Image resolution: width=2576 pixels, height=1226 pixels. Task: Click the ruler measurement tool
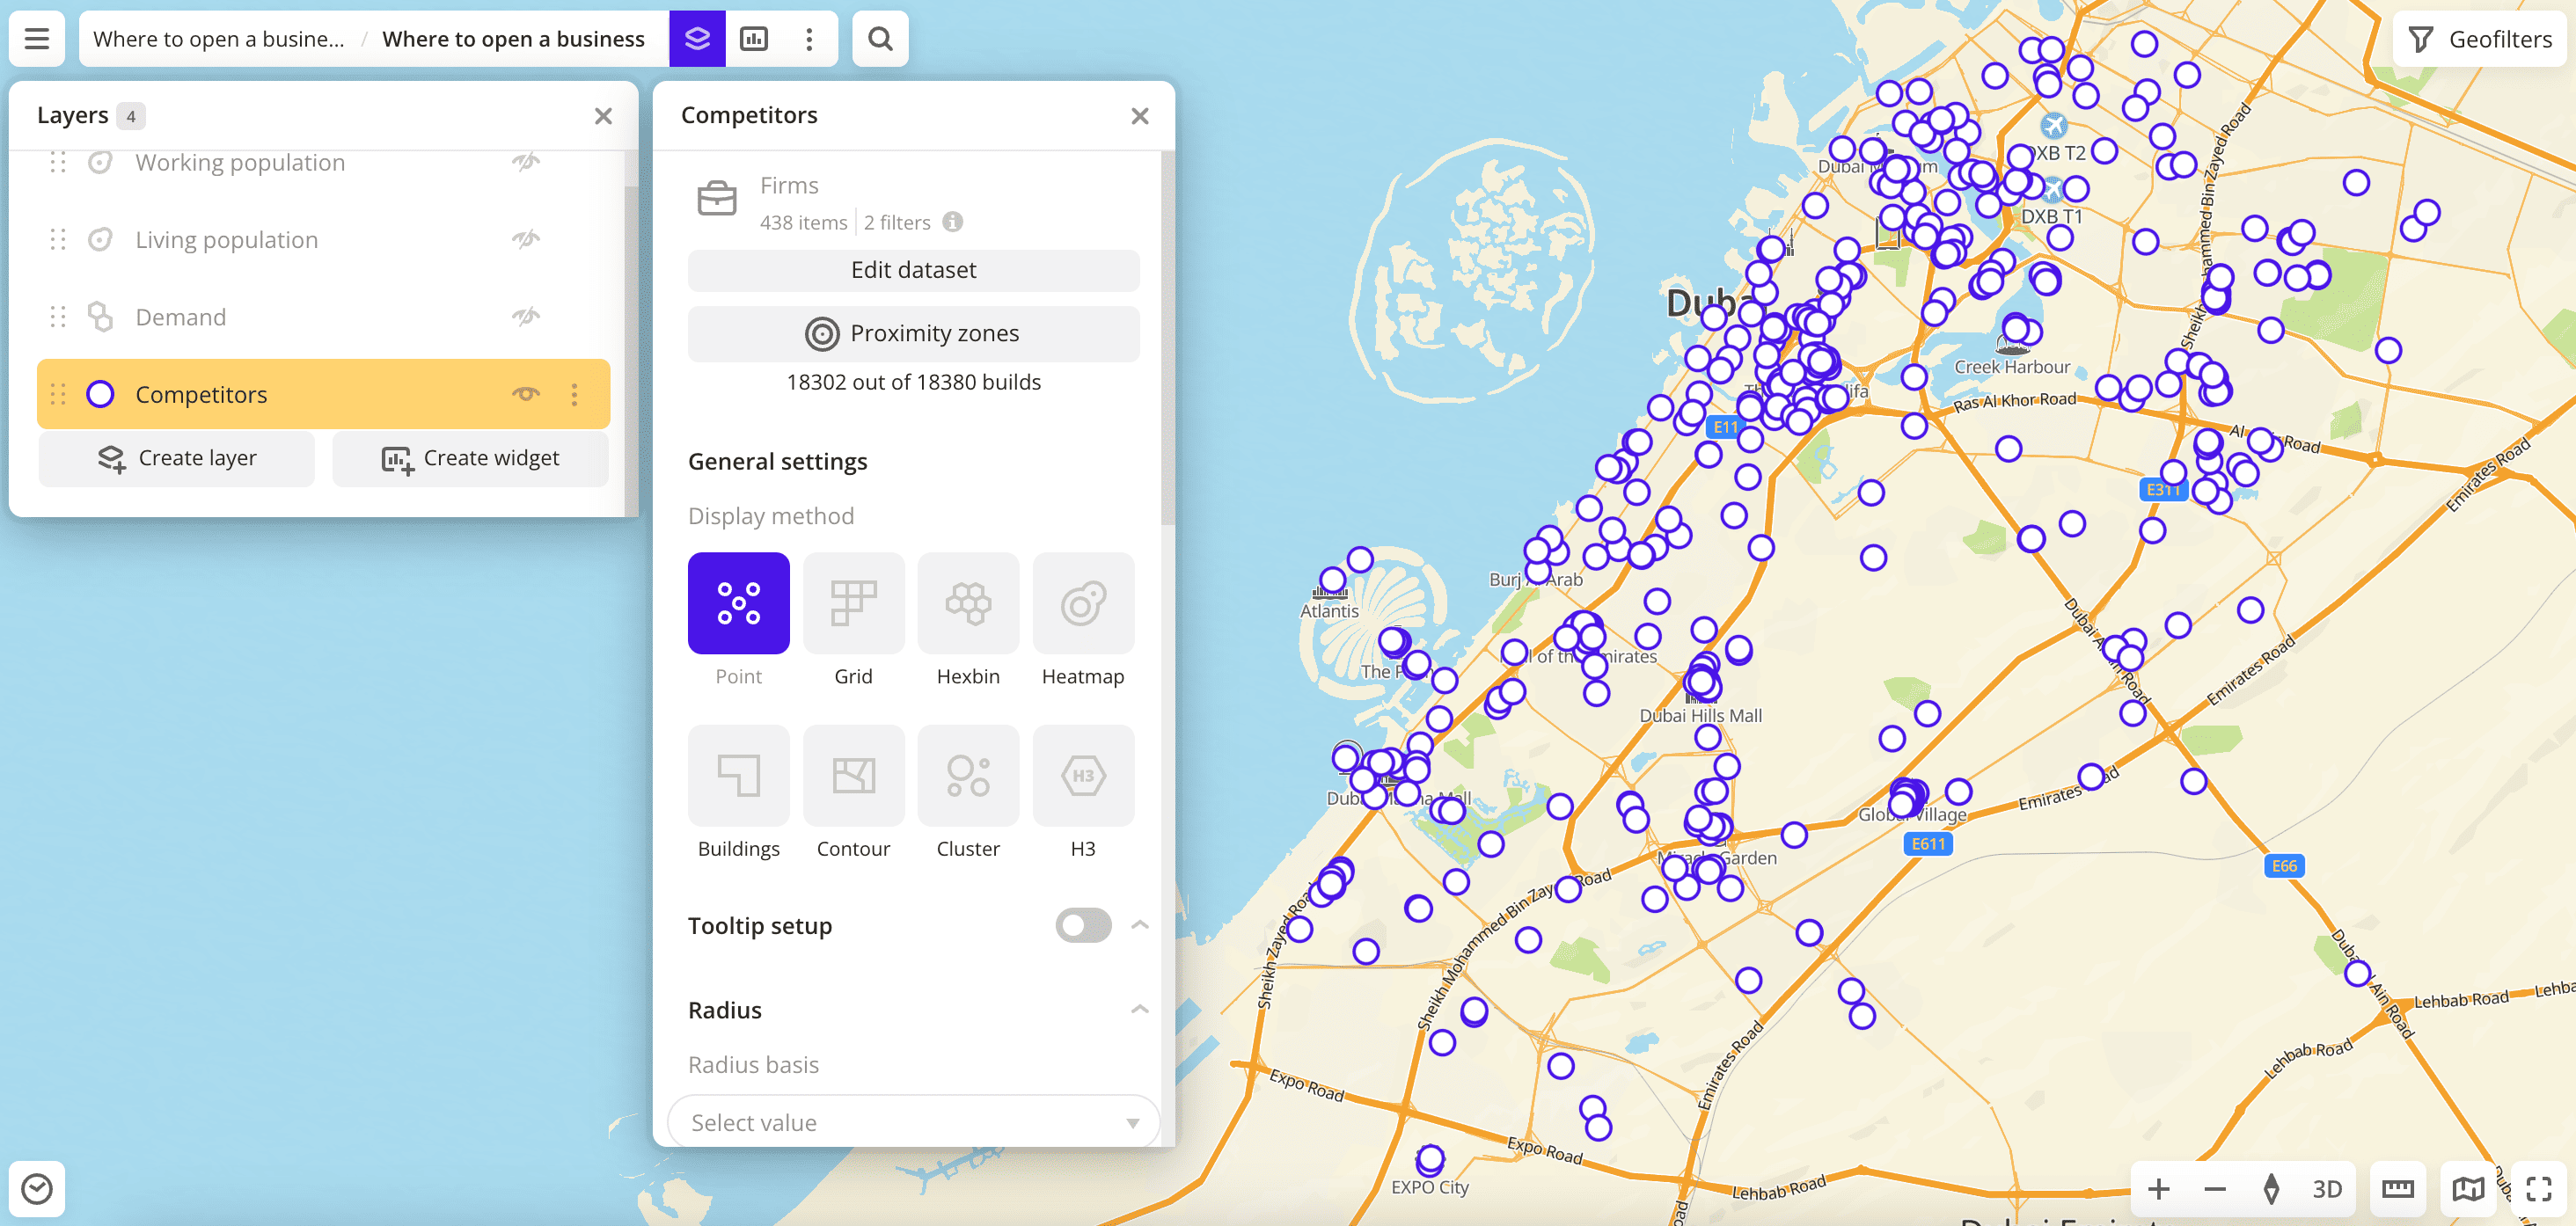[2397, 1188]
